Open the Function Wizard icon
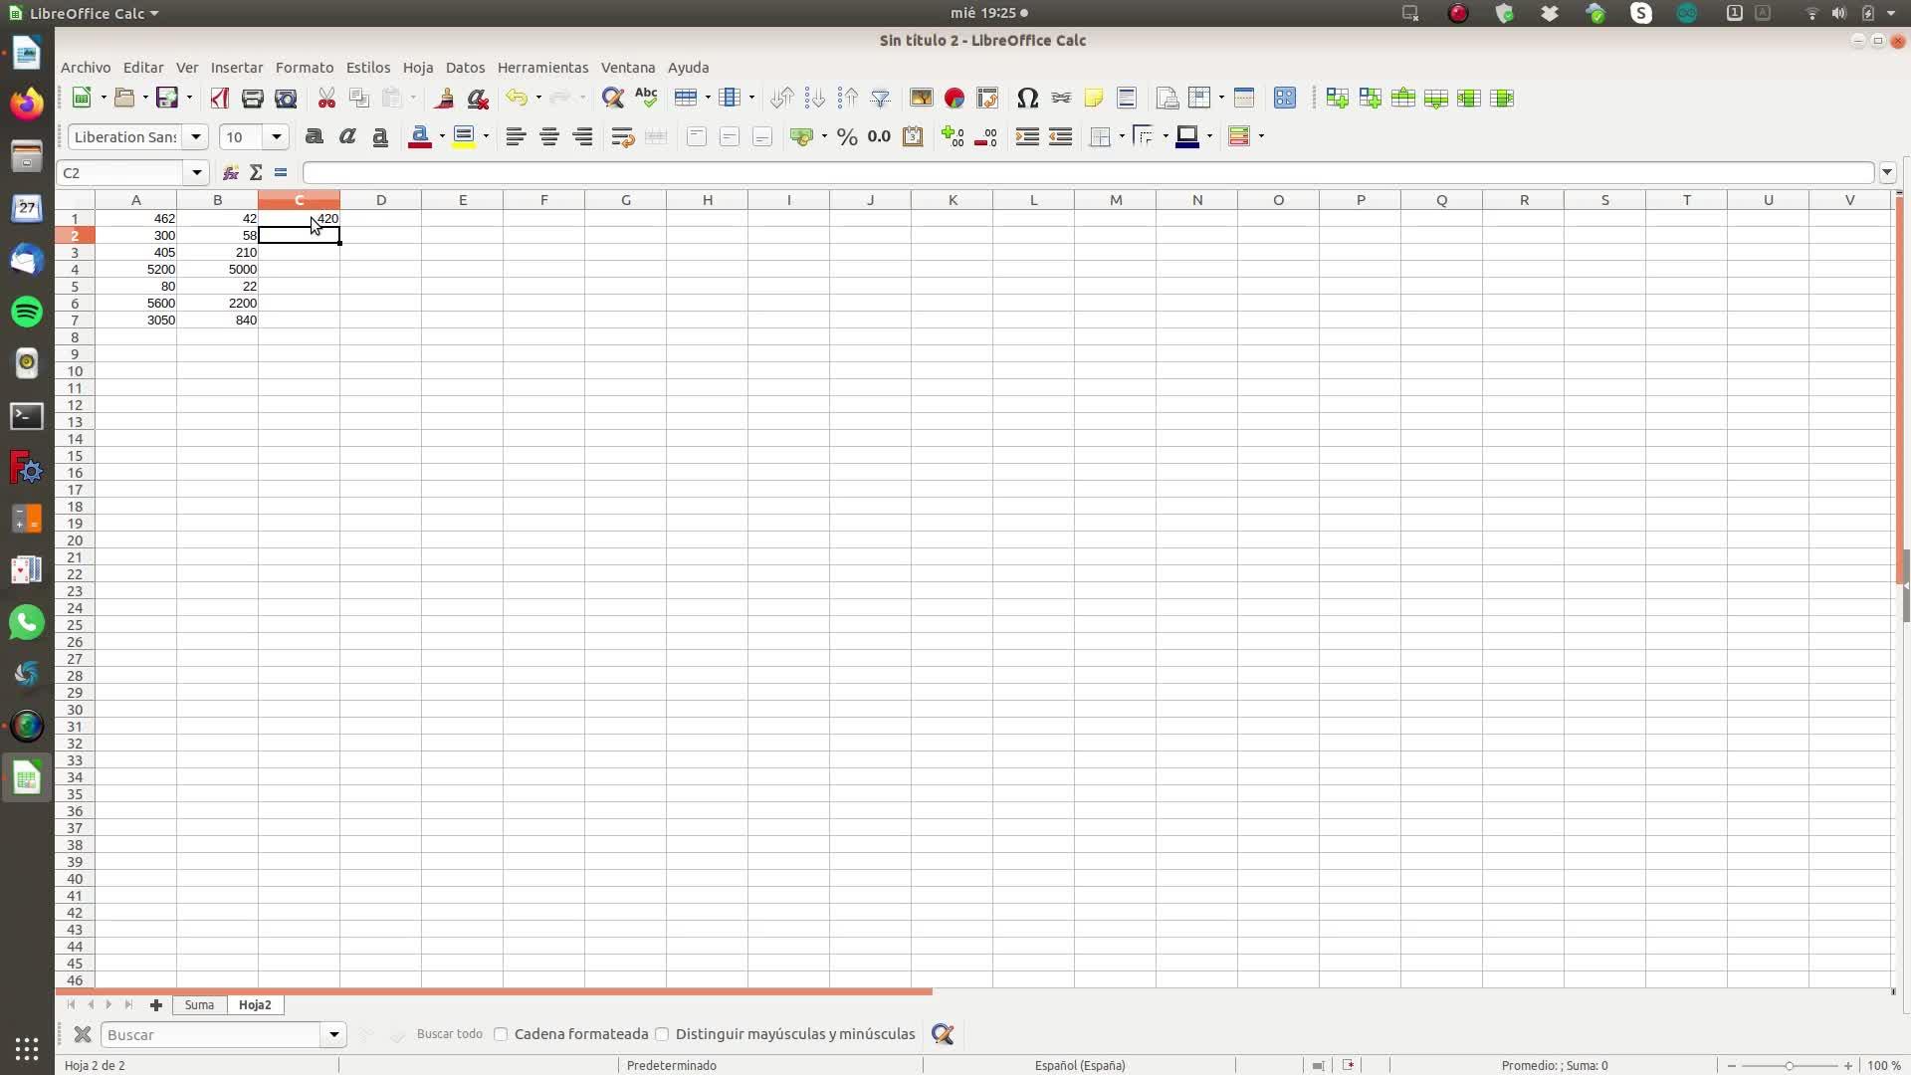This screenshot has width=1911, height=1075. [230, 172]
